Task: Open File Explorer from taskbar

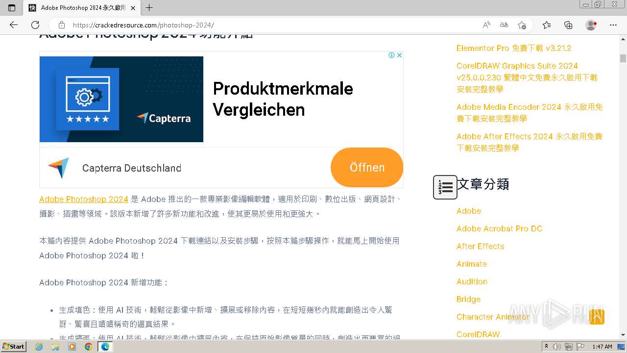Action: [x=55, y=347]
